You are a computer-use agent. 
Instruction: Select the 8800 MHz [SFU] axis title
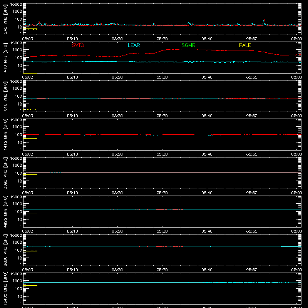tap(5, 250)
